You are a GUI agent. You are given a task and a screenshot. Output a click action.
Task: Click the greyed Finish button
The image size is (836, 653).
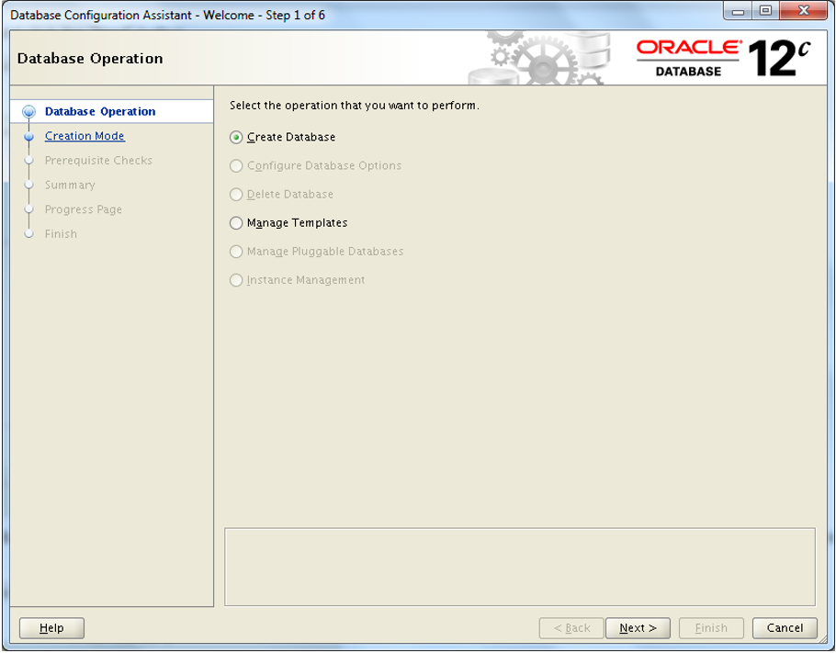pyautogui.click(x=711, y=628)
